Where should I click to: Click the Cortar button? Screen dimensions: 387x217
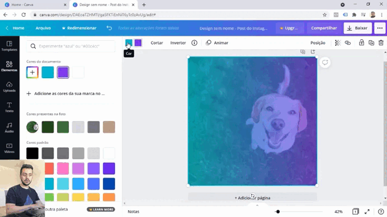[157, 43]
